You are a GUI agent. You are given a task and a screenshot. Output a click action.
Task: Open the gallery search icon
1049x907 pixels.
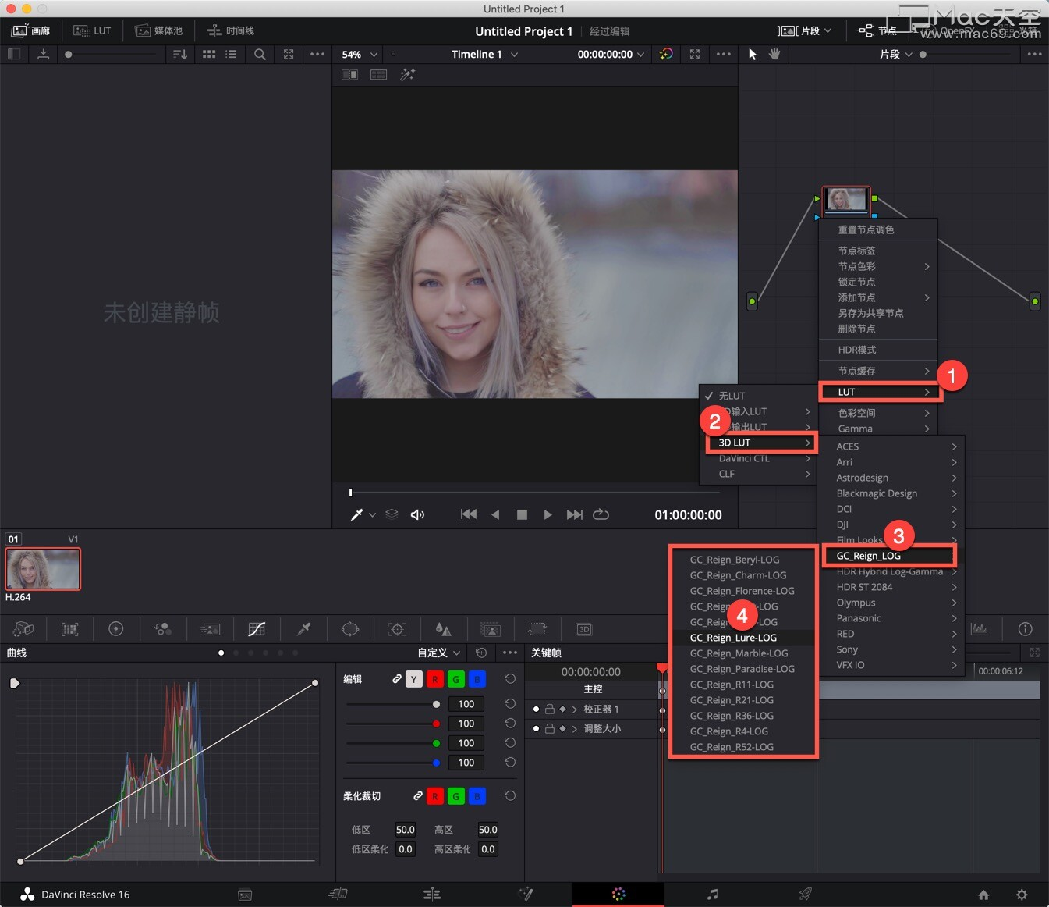coord(260,54)
